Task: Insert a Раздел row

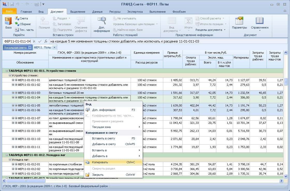Action: click(x=61, y=18)
